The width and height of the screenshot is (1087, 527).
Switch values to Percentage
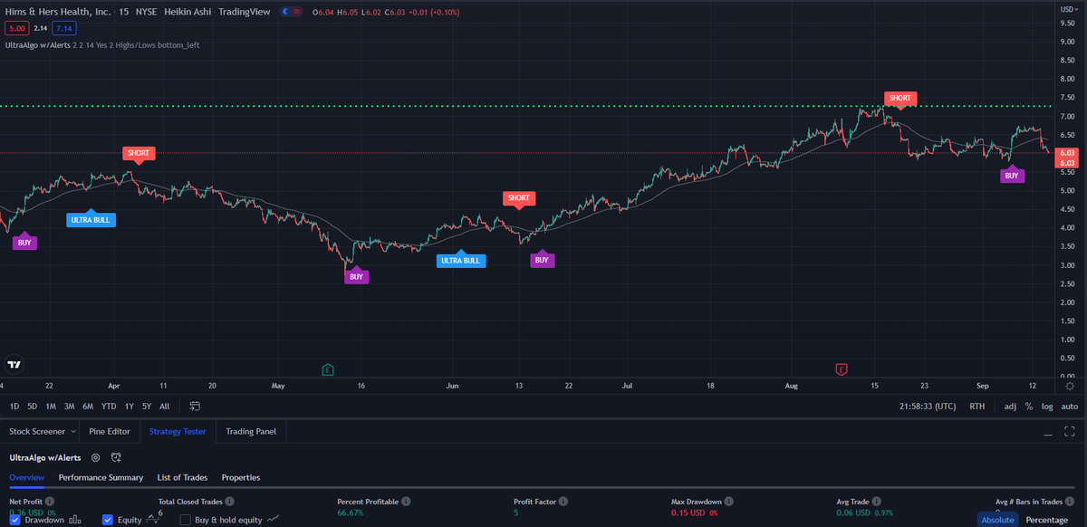coord(1047,520)
